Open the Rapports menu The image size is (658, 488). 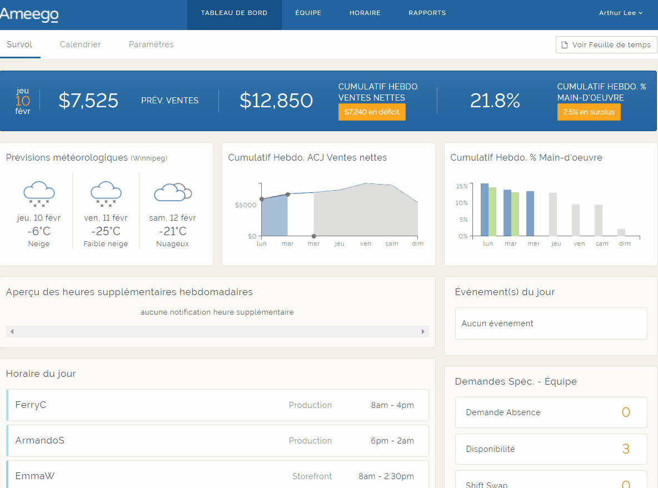pos(427,13)
